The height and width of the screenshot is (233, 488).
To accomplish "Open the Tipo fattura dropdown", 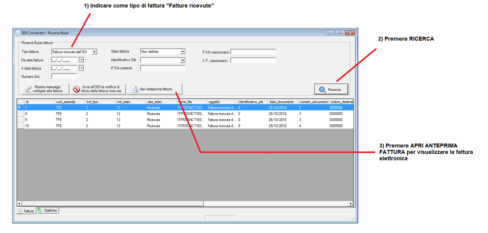I will click(94, 52).
